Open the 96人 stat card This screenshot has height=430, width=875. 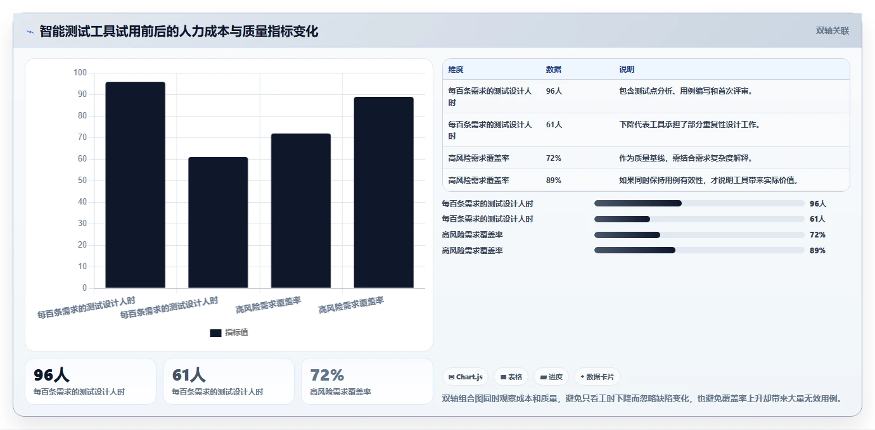coord(91,381)
